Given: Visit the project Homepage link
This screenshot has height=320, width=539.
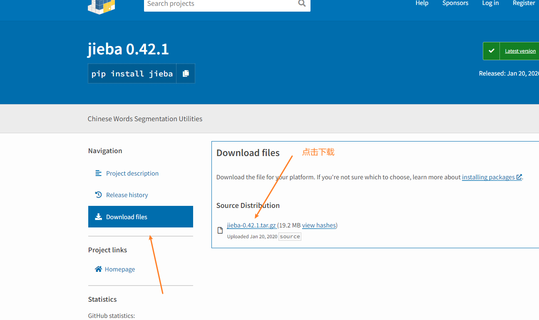Looking at the screenshot, I should pyautogui.click(x=120, y=269).
